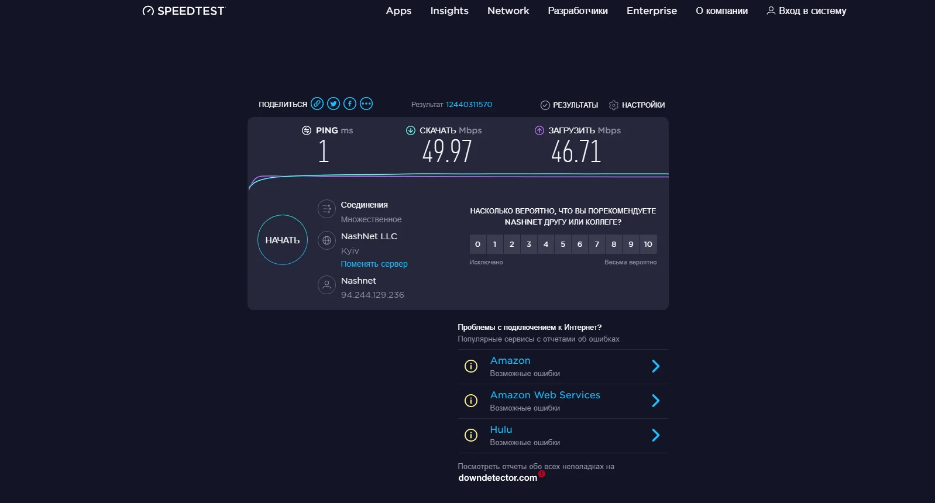Screen dimensions: 935x503
Task: Rate recommendation score 10
Action: (x=648, y=244)
